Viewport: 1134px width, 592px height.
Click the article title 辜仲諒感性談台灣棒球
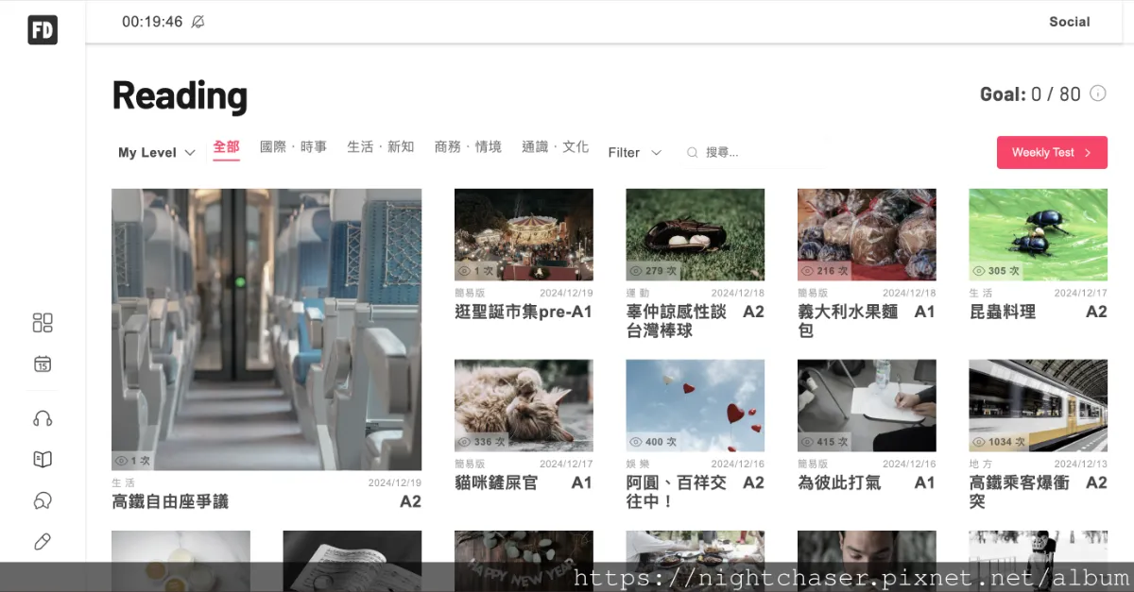(677, 321)
